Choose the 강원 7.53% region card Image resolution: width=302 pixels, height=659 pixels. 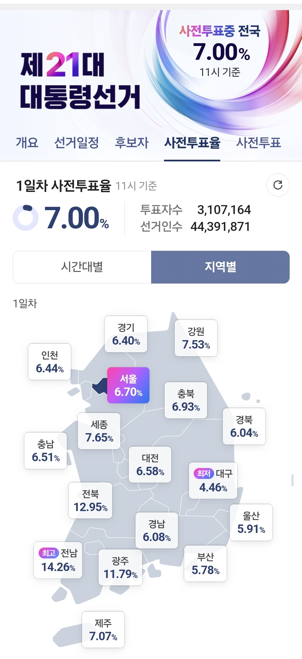click(x=196, y=338)
